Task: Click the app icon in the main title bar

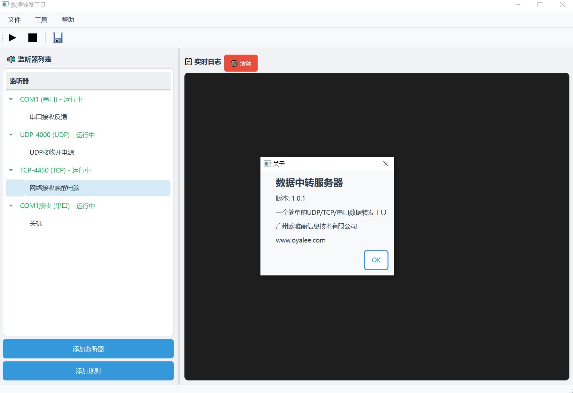Action: coord(5,5)
